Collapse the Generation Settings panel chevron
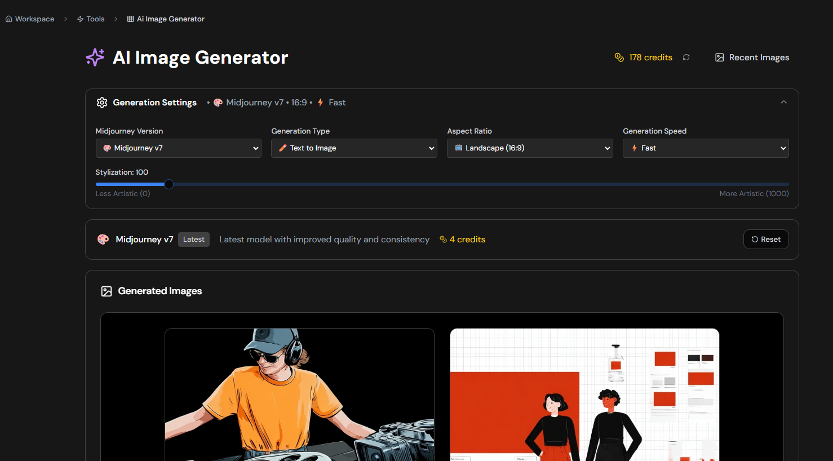Viewport: 833px width, 461px height. click(x=784, y=102)
